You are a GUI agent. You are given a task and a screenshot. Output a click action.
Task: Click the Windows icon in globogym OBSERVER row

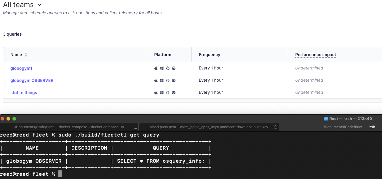162,80
